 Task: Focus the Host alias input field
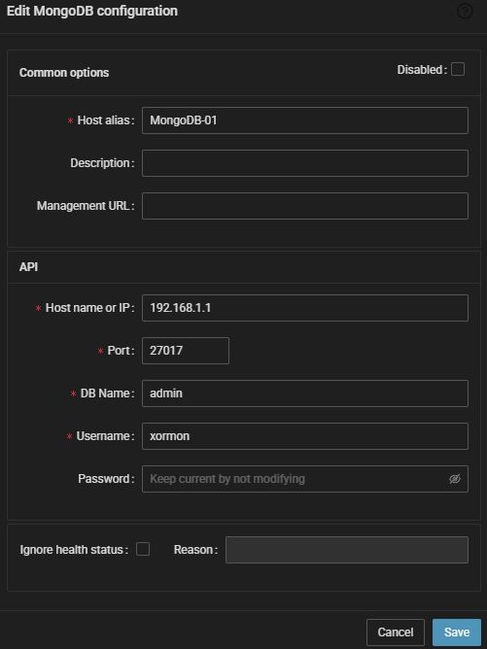pyautogui.click(x=305, y=120)
